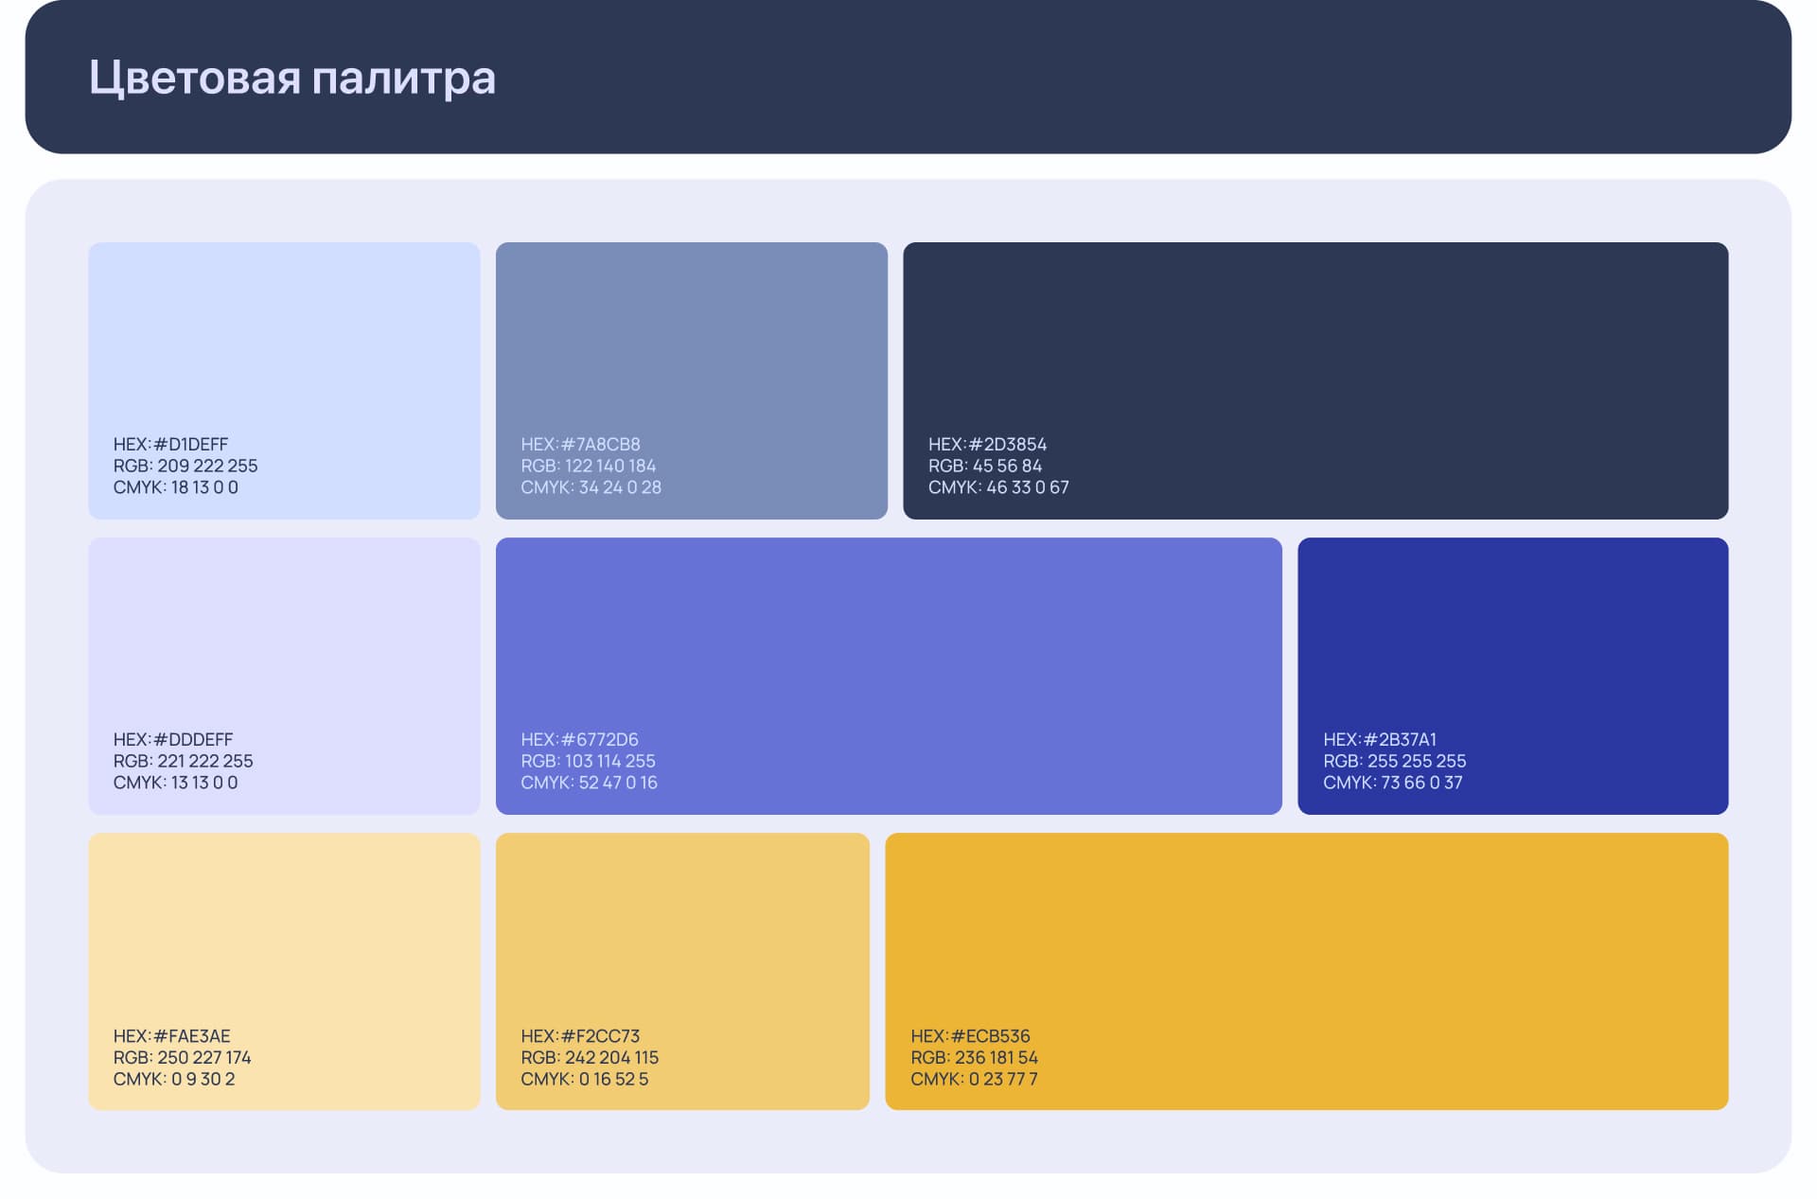Viewport: 1817px width, 1199px height.
Task: Click the pale yellow #FAE3AE swatch
Action: 284,932
